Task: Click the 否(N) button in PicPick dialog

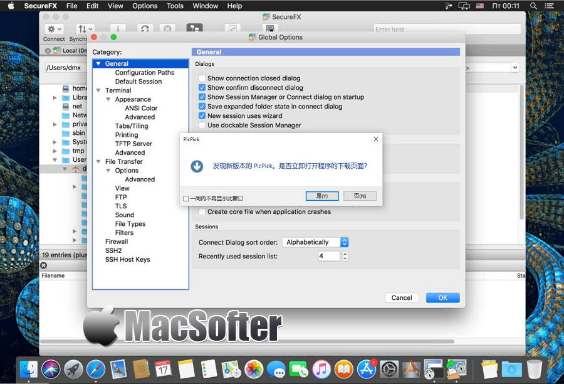Action: pos(360,196)
